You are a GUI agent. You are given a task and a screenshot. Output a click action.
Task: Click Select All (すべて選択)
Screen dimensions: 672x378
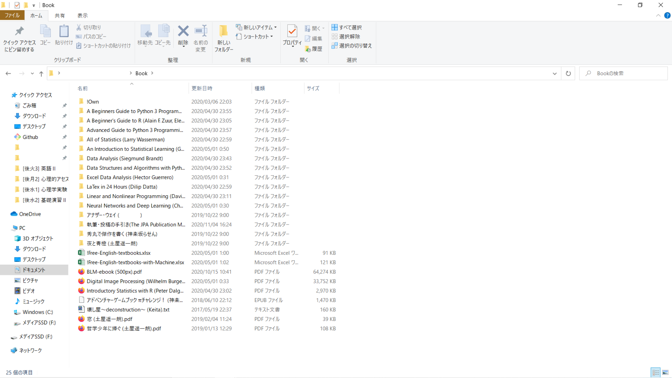click(346, 27)
